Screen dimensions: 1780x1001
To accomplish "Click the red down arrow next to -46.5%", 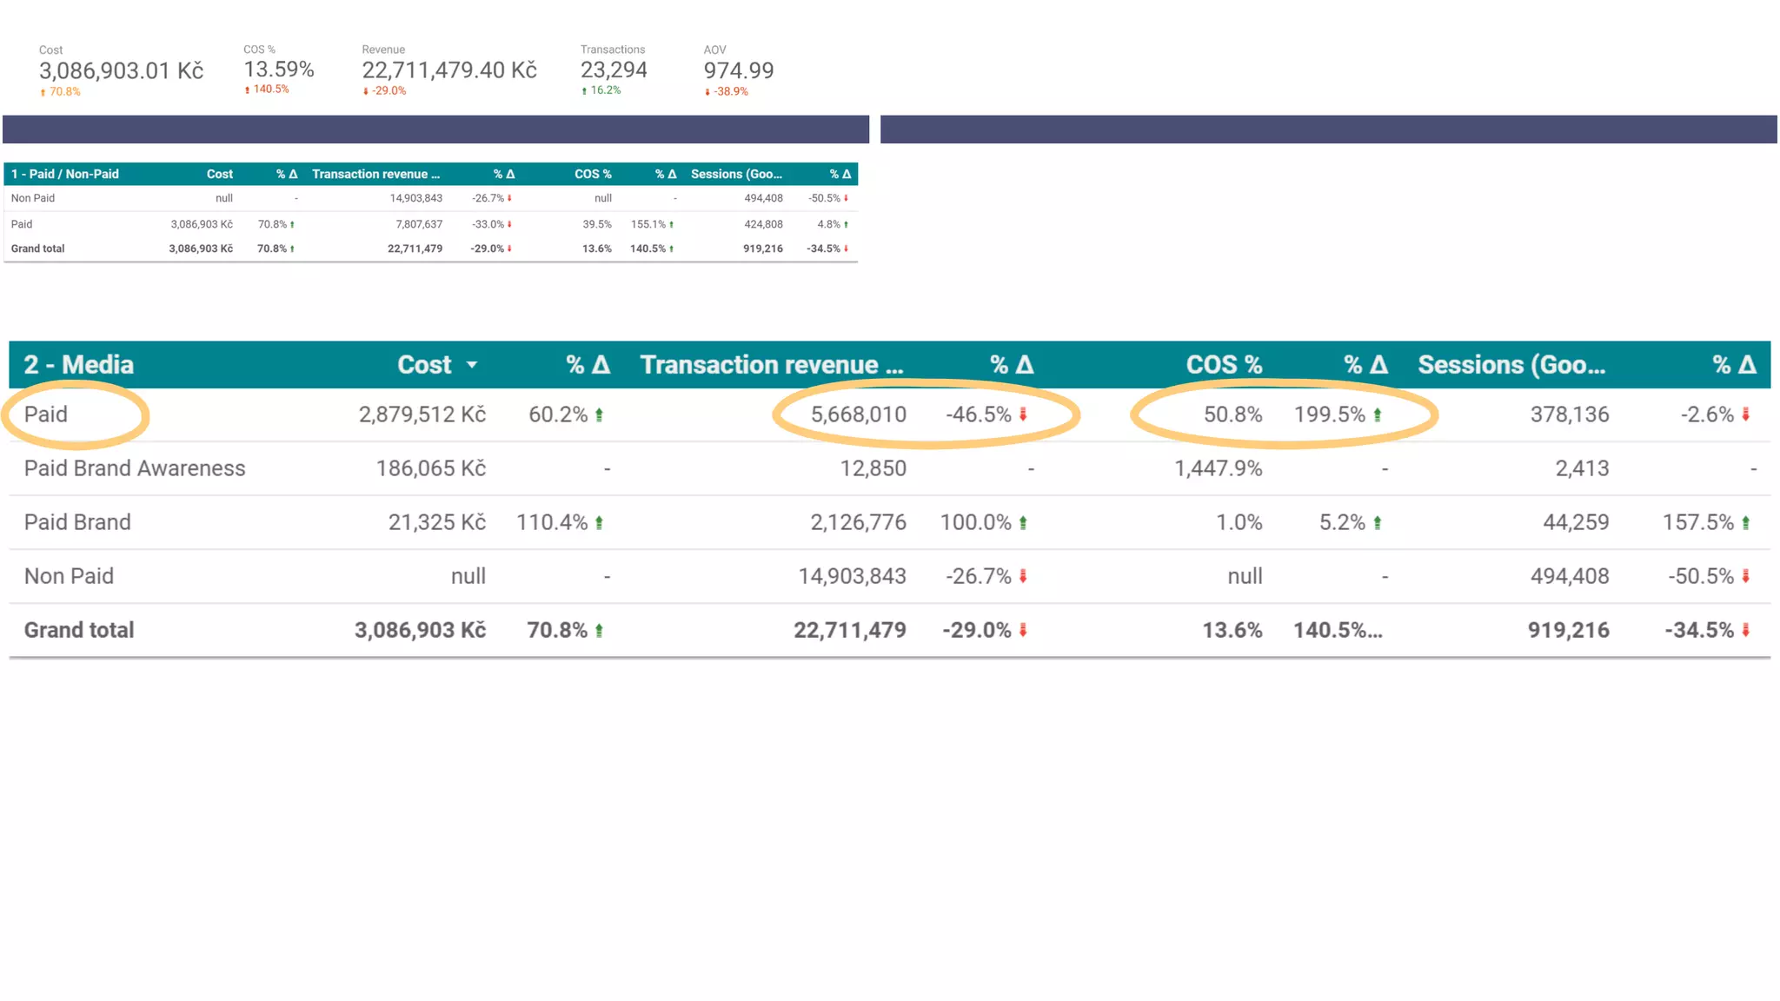I will point(1023,414).
